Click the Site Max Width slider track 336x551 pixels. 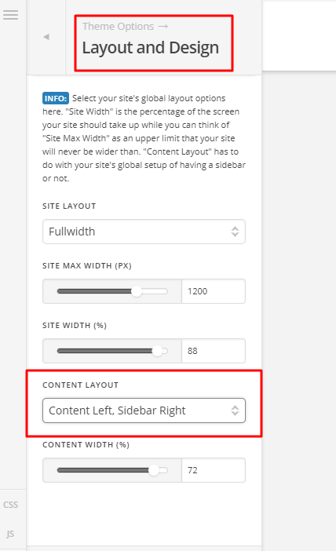112,291
